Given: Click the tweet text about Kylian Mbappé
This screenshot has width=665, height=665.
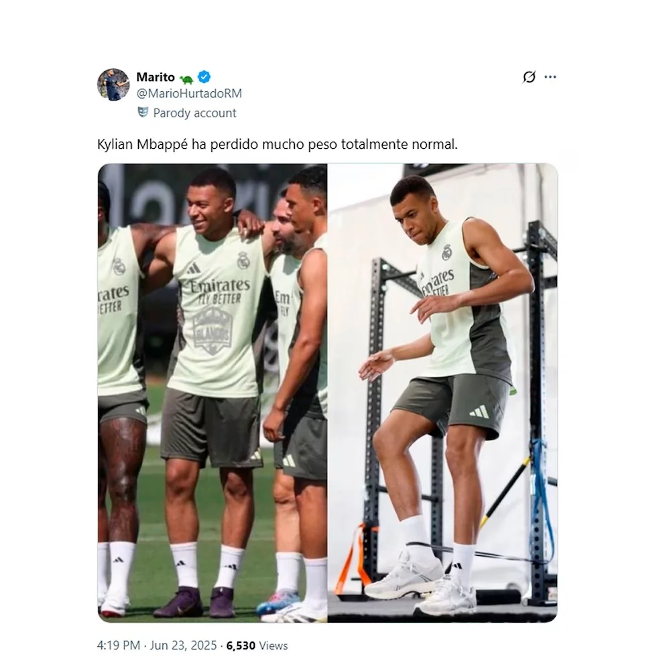Looking at the screenshot, I should (x=278, y=145).
